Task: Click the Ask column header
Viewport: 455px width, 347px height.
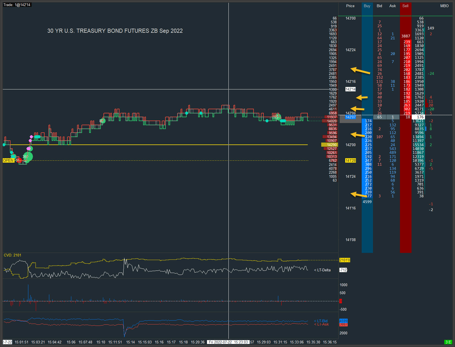Action: (393, 6)
